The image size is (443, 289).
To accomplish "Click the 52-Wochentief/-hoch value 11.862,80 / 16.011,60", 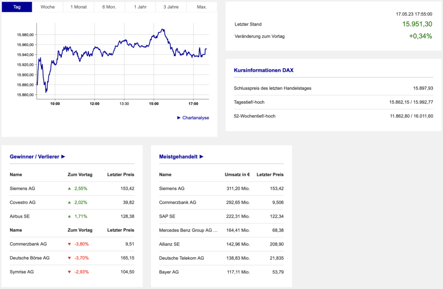I will pos(411,116).
